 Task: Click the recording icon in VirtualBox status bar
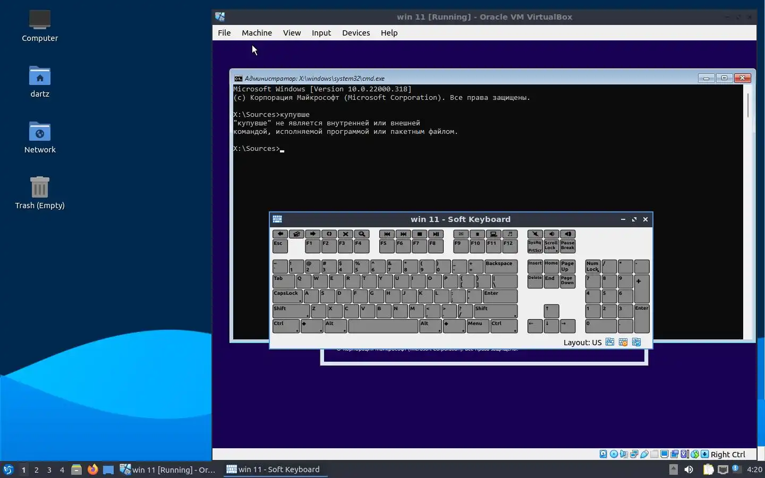tap(674, 454)
